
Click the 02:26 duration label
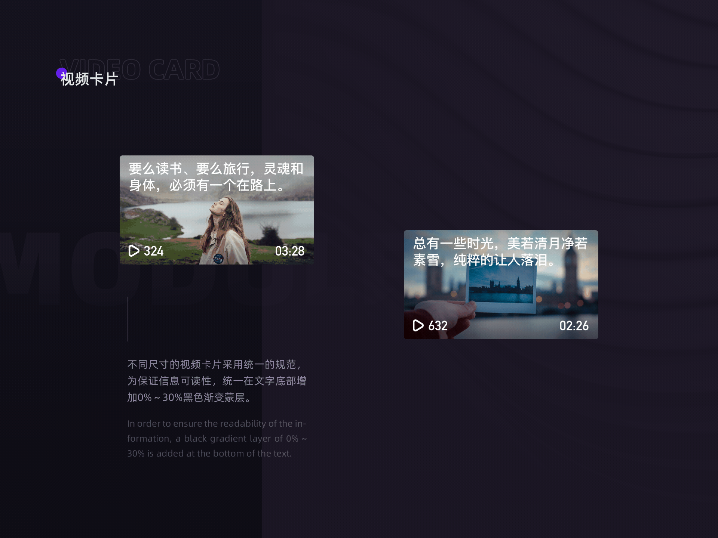click(574, 326)
